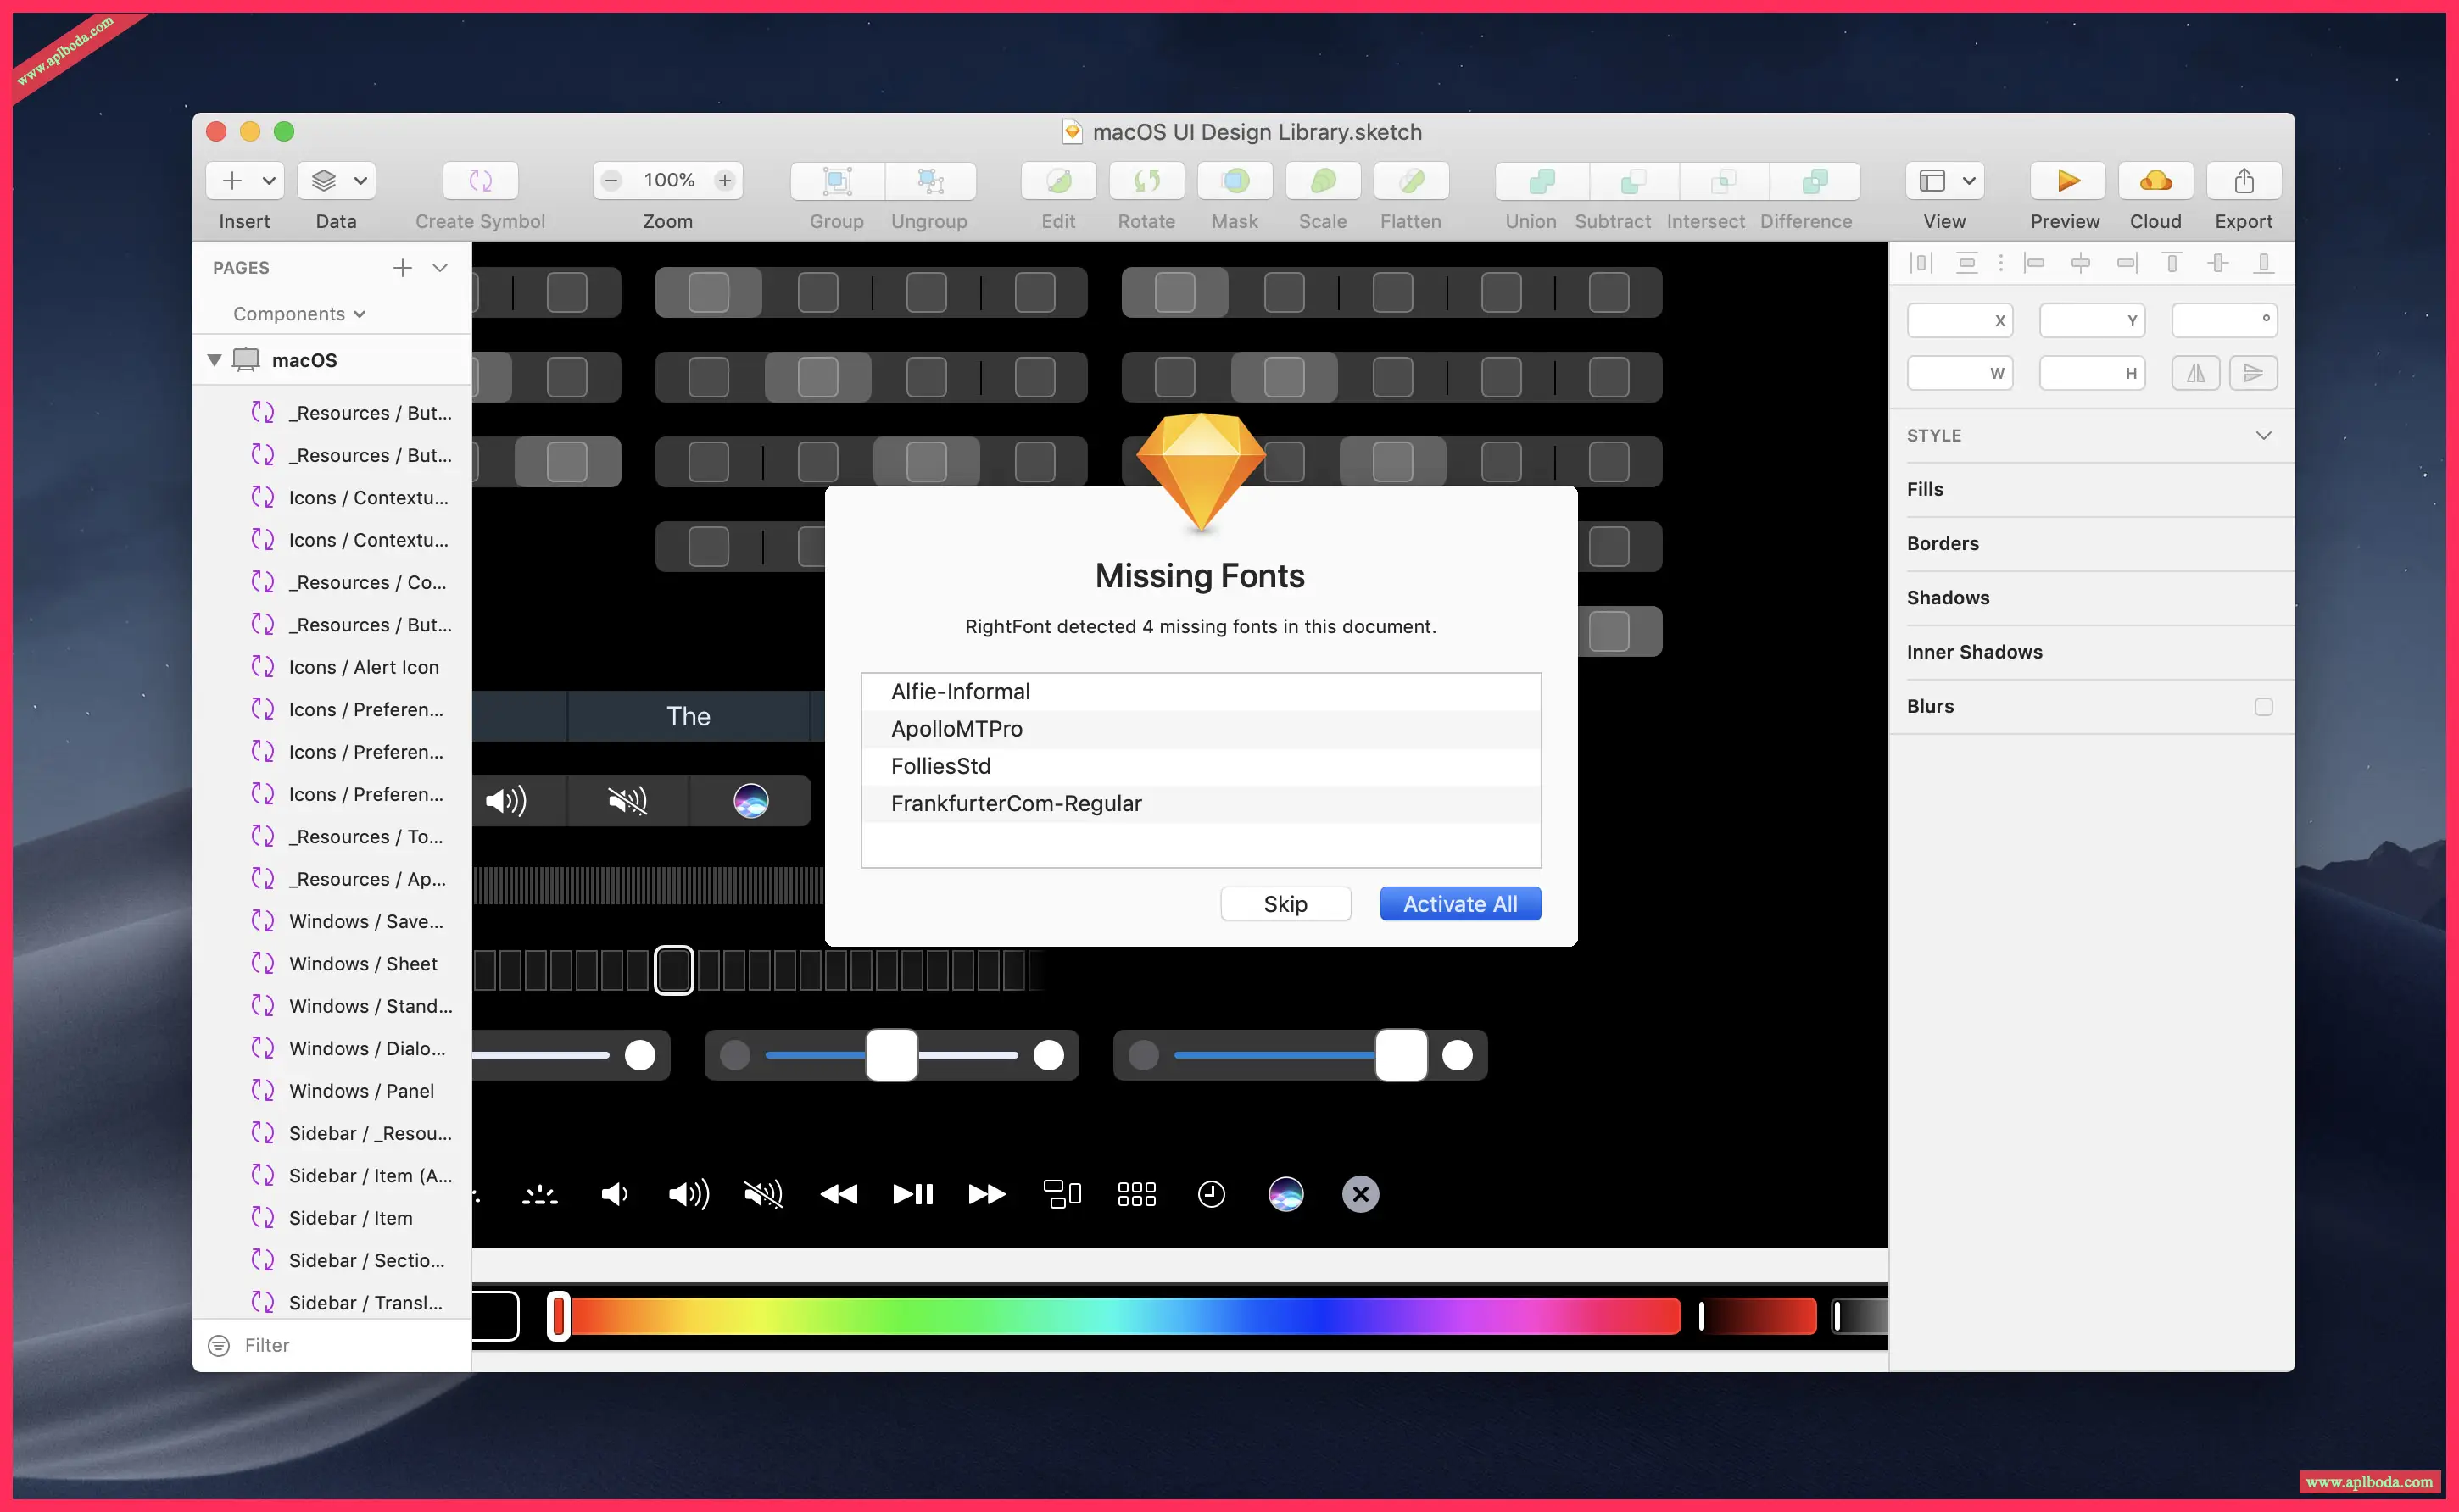2459x1512 pixels.
Task: Click the Fills section header
Action: [1925, 489]
